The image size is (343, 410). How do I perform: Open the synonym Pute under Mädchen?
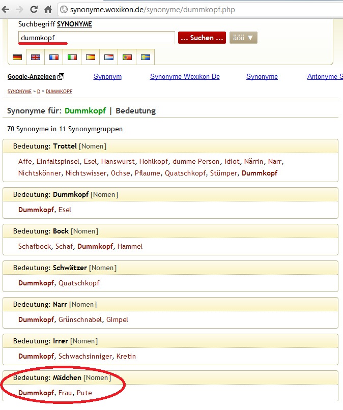(84, 393)
